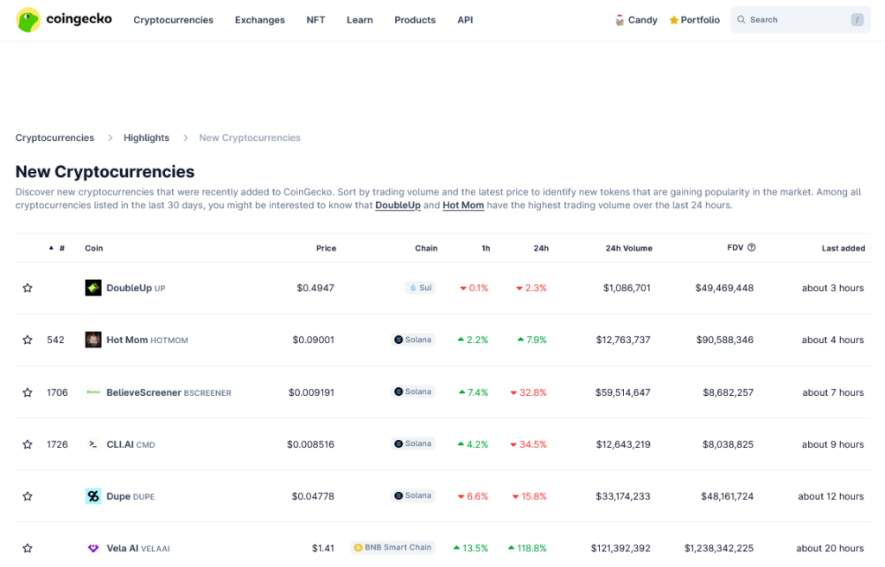
Task: Click the Solana badge in CLI.AI row
Action: pyautogui.click(x=412, y=443)
